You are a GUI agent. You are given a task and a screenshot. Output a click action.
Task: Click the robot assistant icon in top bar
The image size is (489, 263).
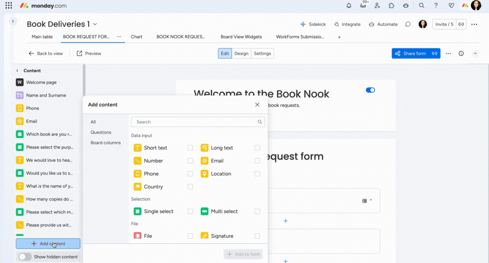pyautogui.click(x=406, y=6)
